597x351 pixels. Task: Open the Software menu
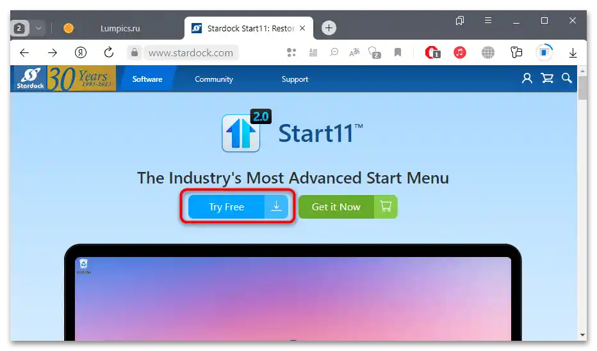(147, 79)
